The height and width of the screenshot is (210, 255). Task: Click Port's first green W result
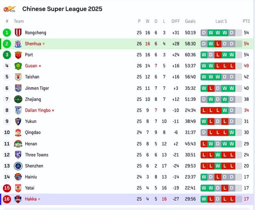click(x=204, y=55)
